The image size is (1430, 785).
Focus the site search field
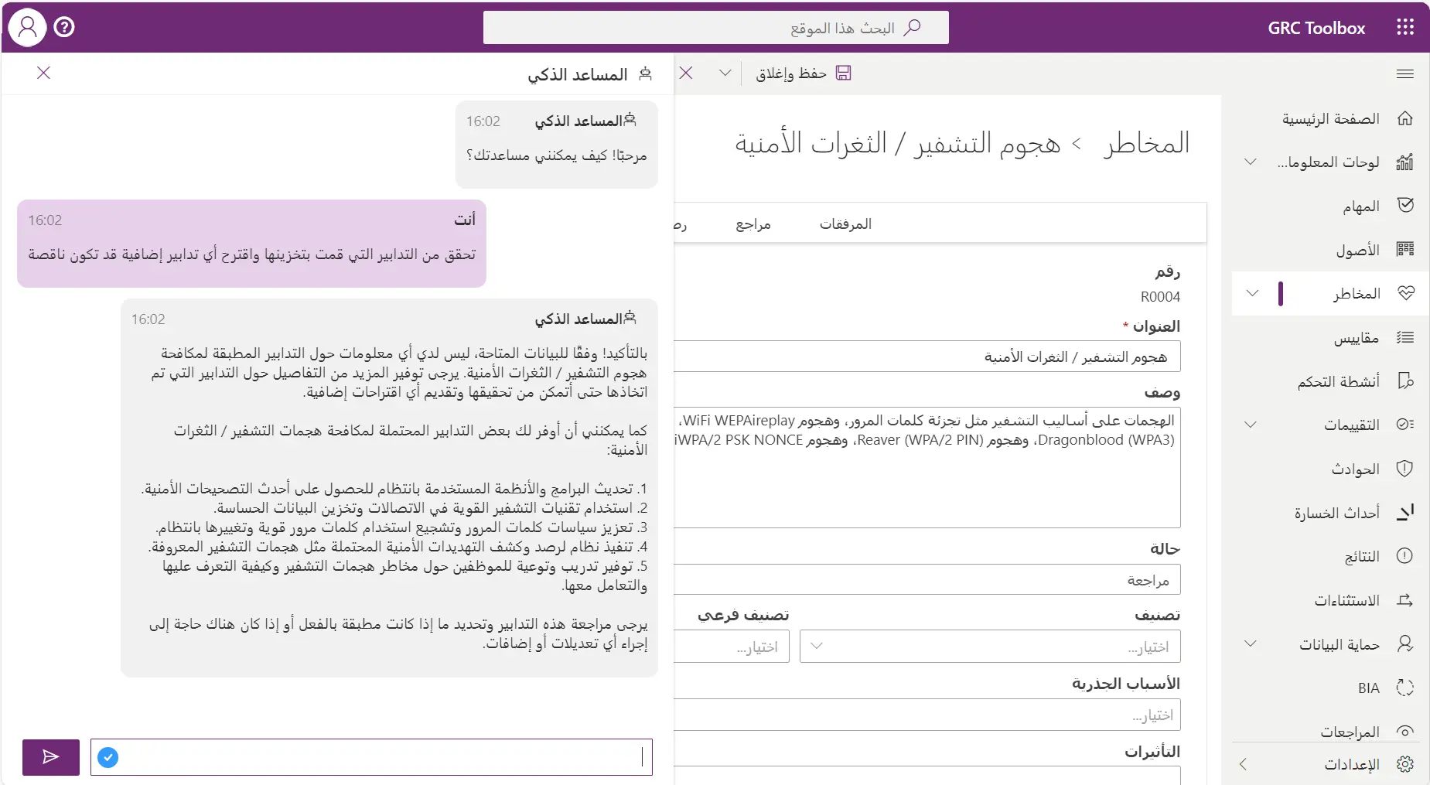tap(716, 28)
